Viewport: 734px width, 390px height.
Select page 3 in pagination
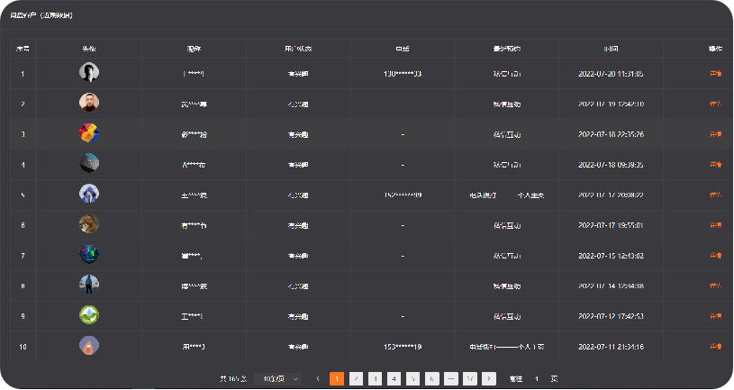pyautogui.click(x=375, y=379)
